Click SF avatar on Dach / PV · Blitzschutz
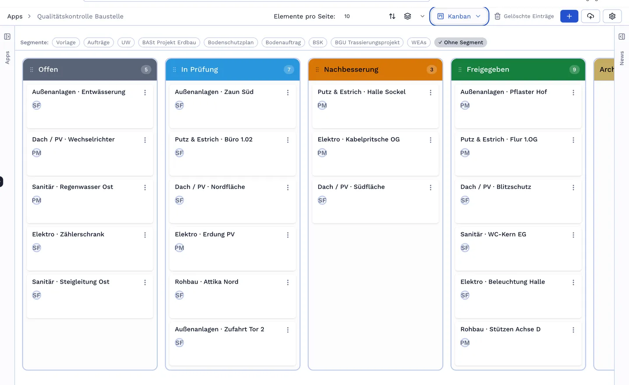Image resolution: width=629 pixels, height=385 pixels. tap(465, 200)
